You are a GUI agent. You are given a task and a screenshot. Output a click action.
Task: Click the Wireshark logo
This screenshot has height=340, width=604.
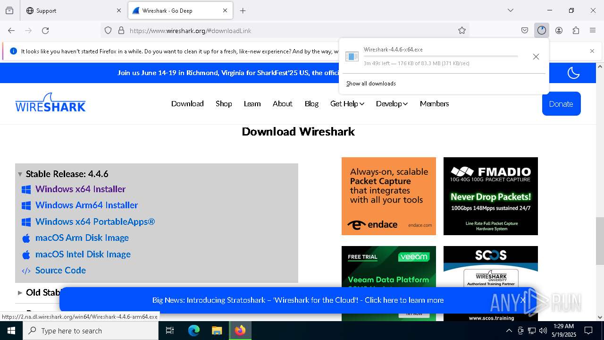50,102
